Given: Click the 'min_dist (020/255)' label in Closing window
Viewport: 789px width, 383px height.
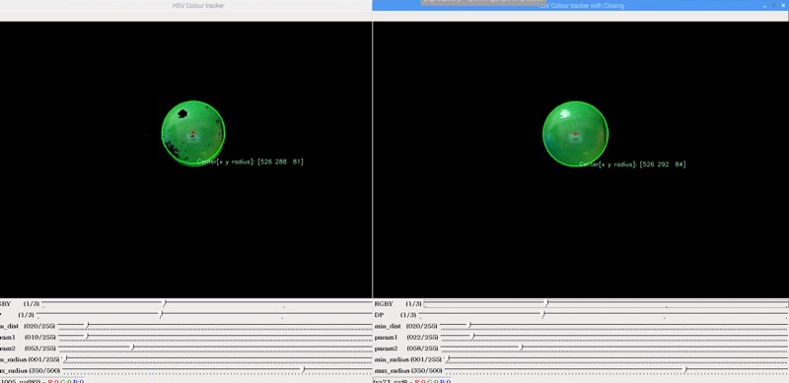Looking at the screenshot, I should coord(405,326).
